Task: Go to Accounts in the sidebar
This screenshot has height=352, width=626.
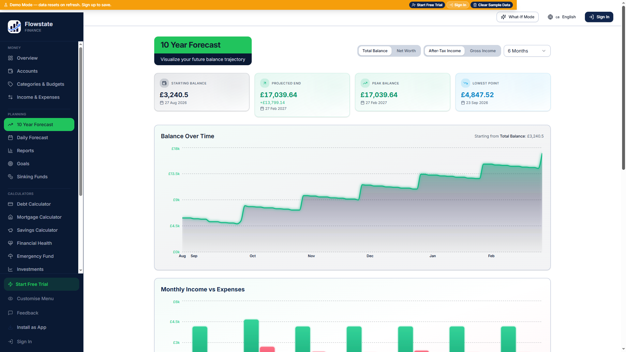Action: tap(39, 71)
